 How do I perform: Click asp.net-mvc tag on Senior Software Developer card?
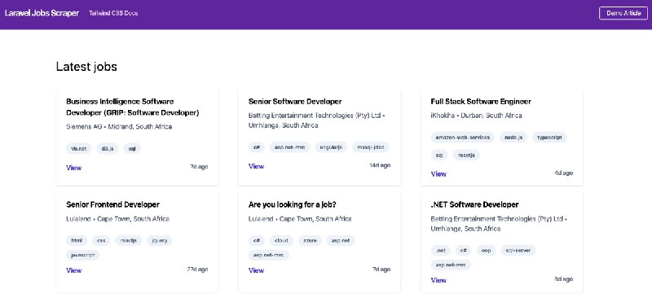pyautogui.click(x=290, y=147)
